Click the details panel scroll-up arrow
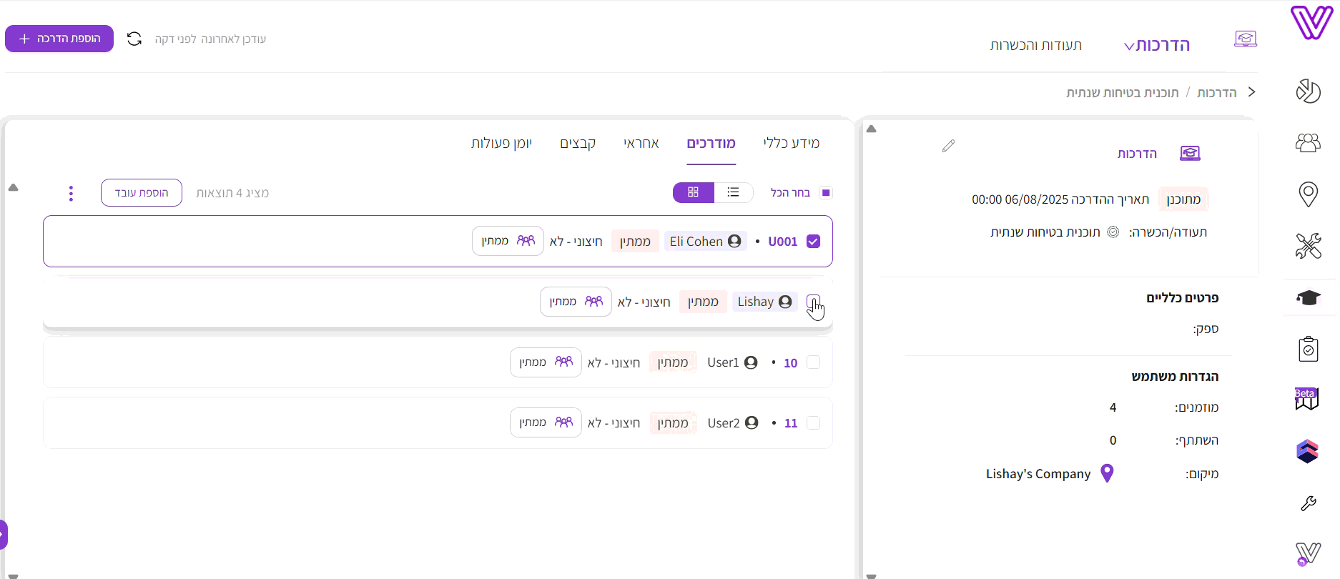The height and width of the screenshot is (579, 1340). click(x=871, y=129)
